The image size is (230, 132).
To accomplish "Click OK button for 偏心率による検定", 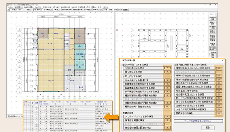I will 167,72.
